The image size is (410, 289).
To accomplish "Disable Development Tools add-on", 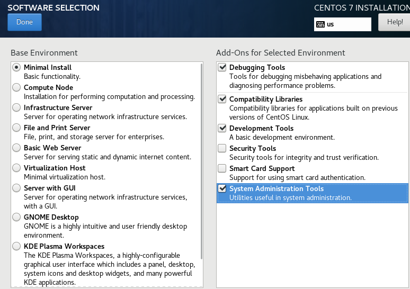I will 222,128.
